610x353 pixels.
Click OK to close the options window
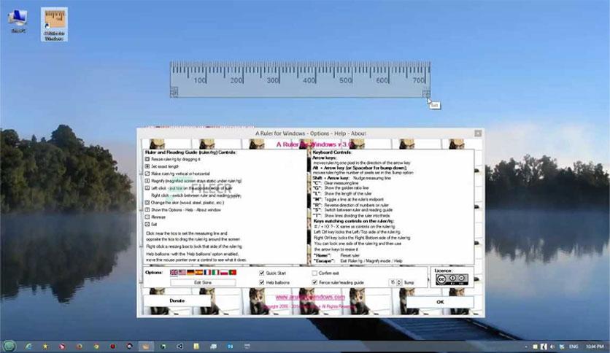(440, 302)
